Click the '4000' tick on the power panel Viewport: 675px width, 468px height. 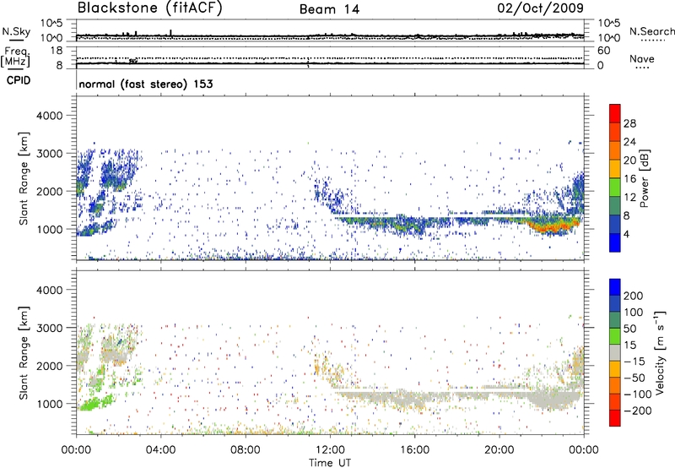49,116
